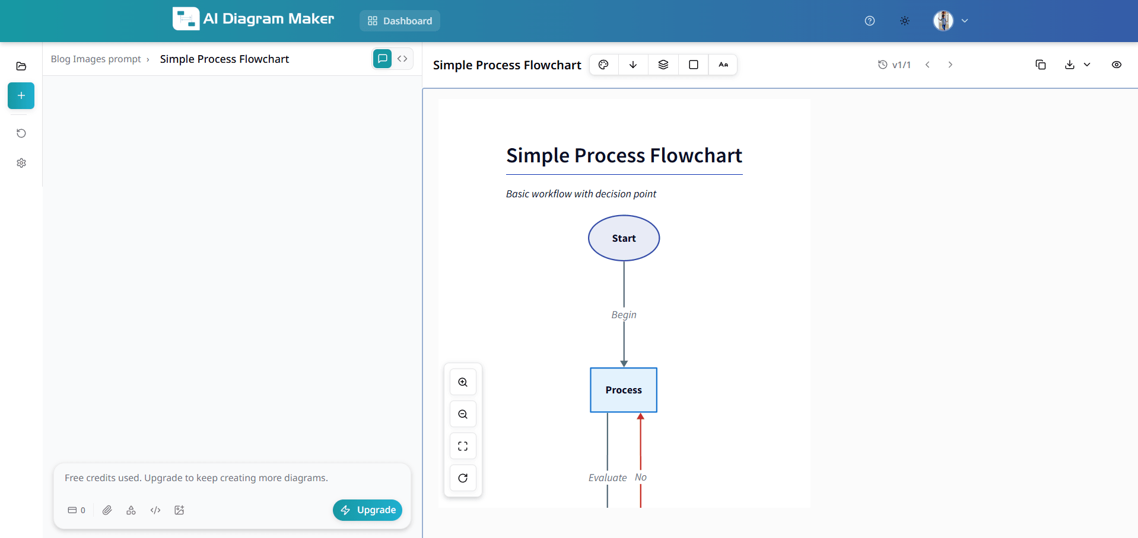
Task: Expand the user account menu chevron
Action: (965, 21)
